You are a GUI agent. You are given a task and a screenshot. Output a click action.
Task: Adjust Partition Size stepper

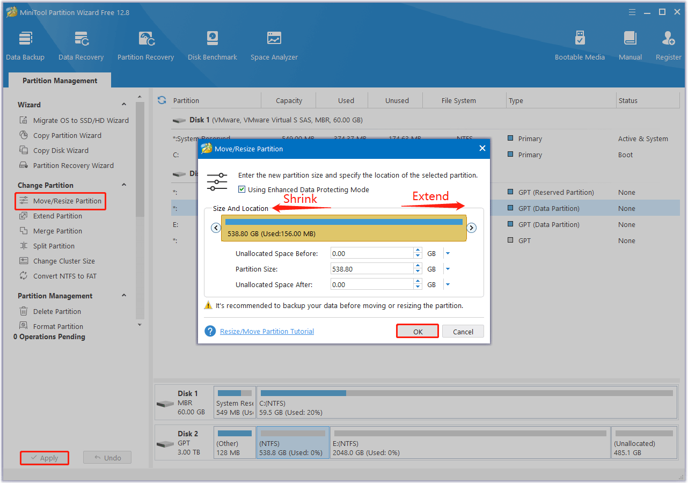pyautogui.click(x=418, y=269)
